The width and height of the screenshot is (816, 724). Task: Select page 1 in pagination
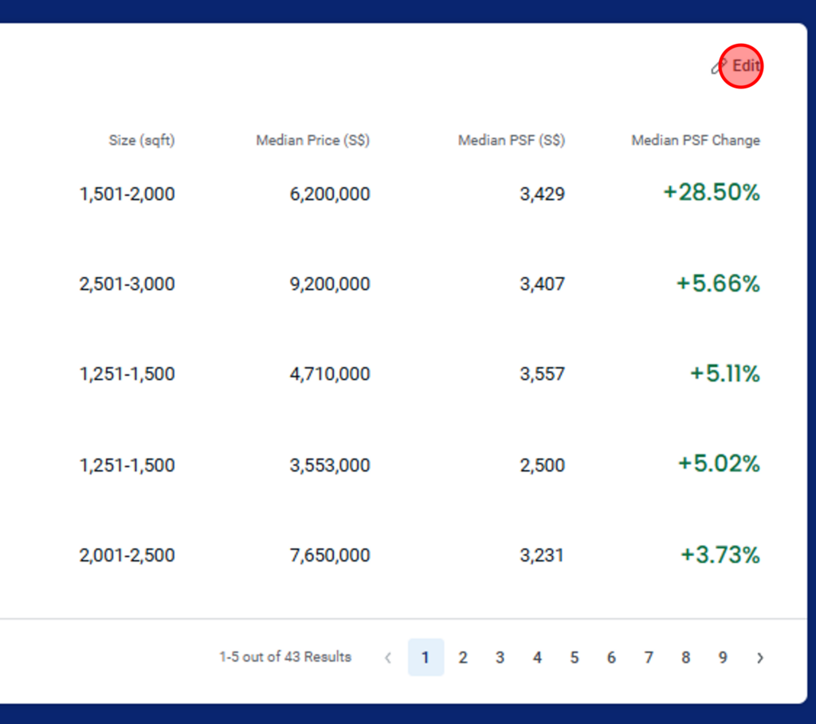[426, 658]
